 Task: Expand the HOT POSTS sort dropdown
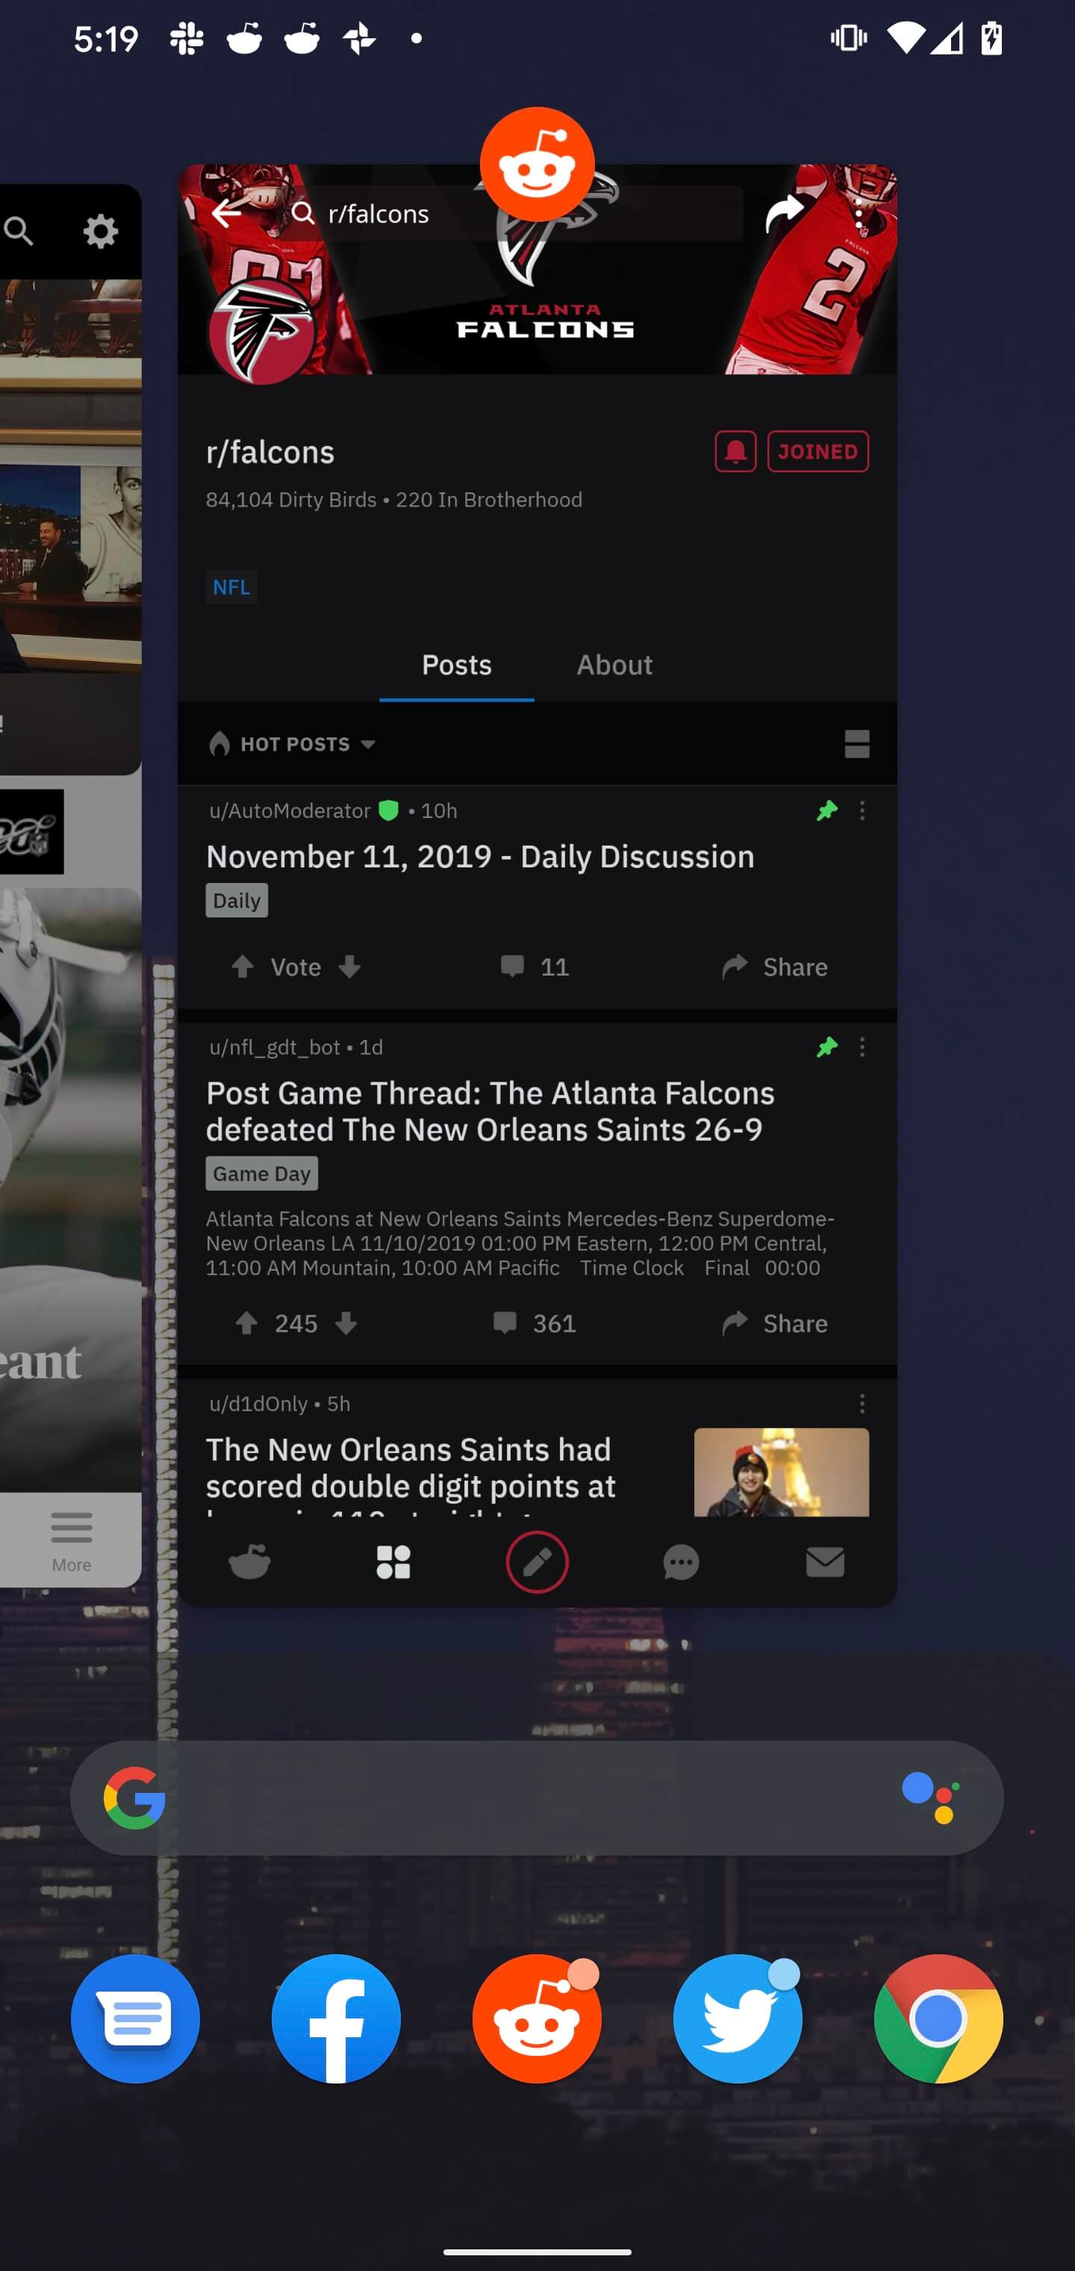(293, 744)
